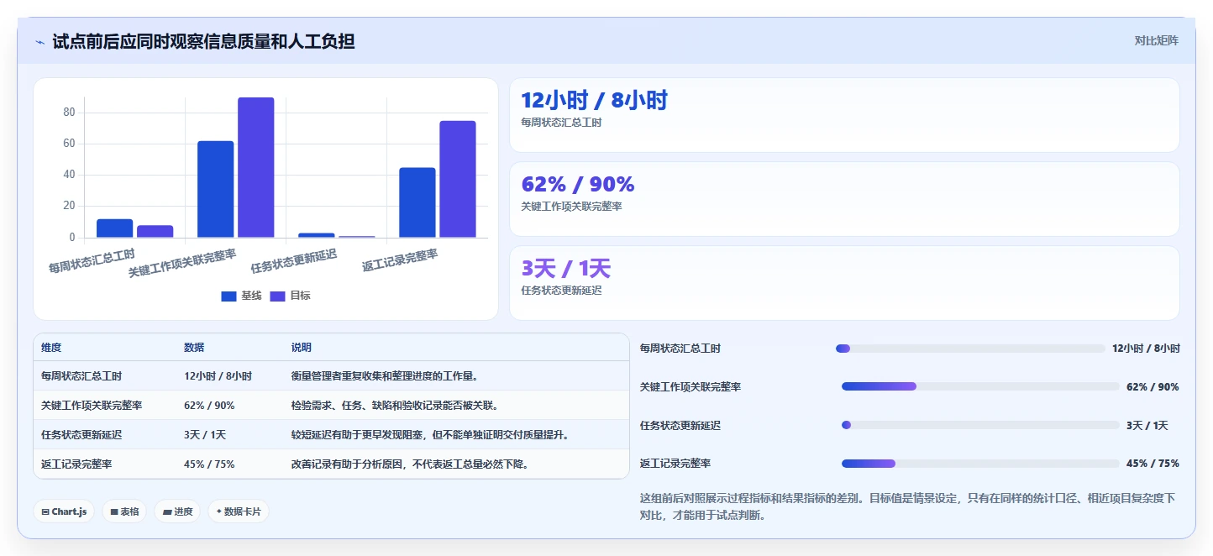Screen dimensions: 1213x556
Task: Click the 每周状态汇总工时 progress bar
Action: tap(970, 349)
